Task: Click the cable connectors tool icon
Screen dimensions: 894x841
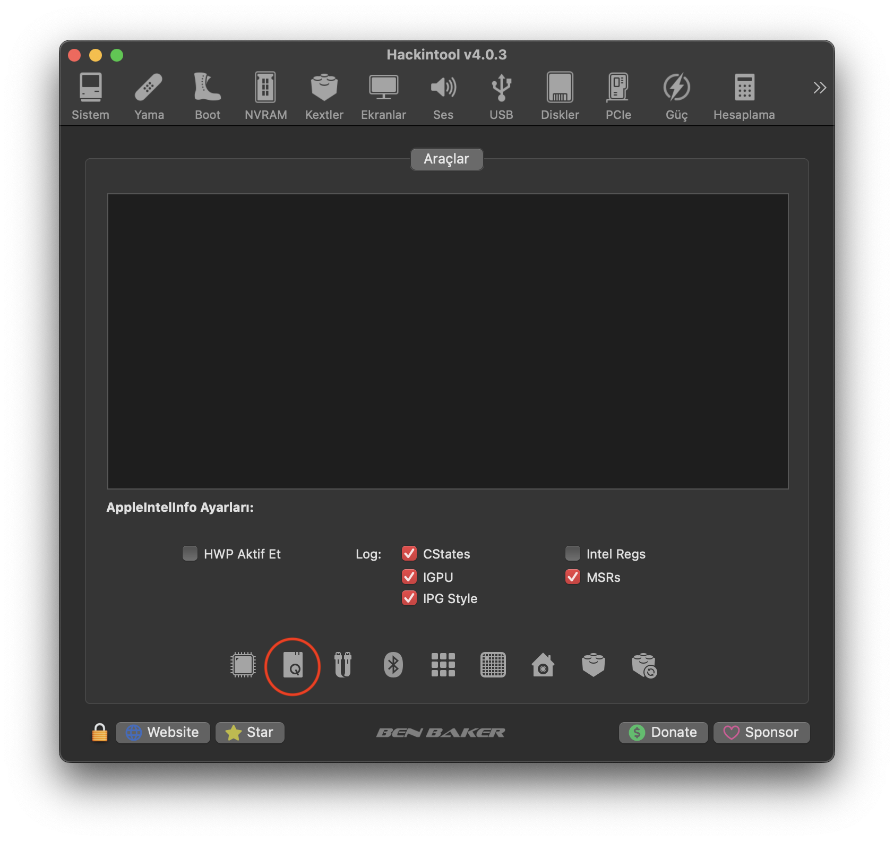Action: (343, 665)
